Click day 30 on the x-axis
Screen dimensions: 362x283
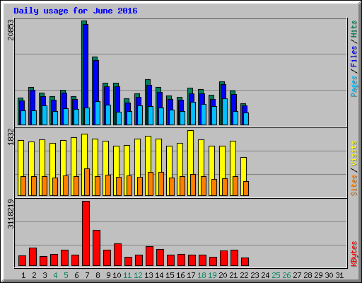329,275
